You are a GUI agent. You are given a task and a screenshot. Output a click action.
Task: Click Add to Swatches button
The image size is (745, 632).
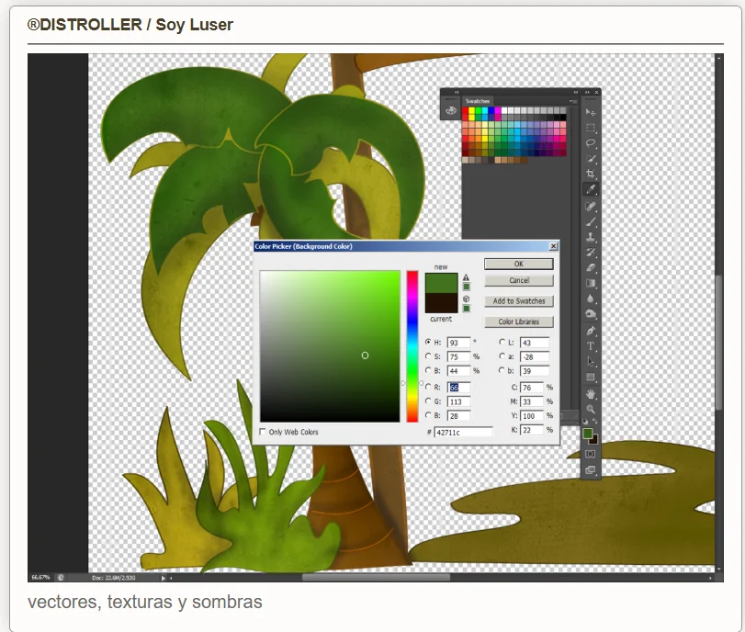click(x=519, y=300)
